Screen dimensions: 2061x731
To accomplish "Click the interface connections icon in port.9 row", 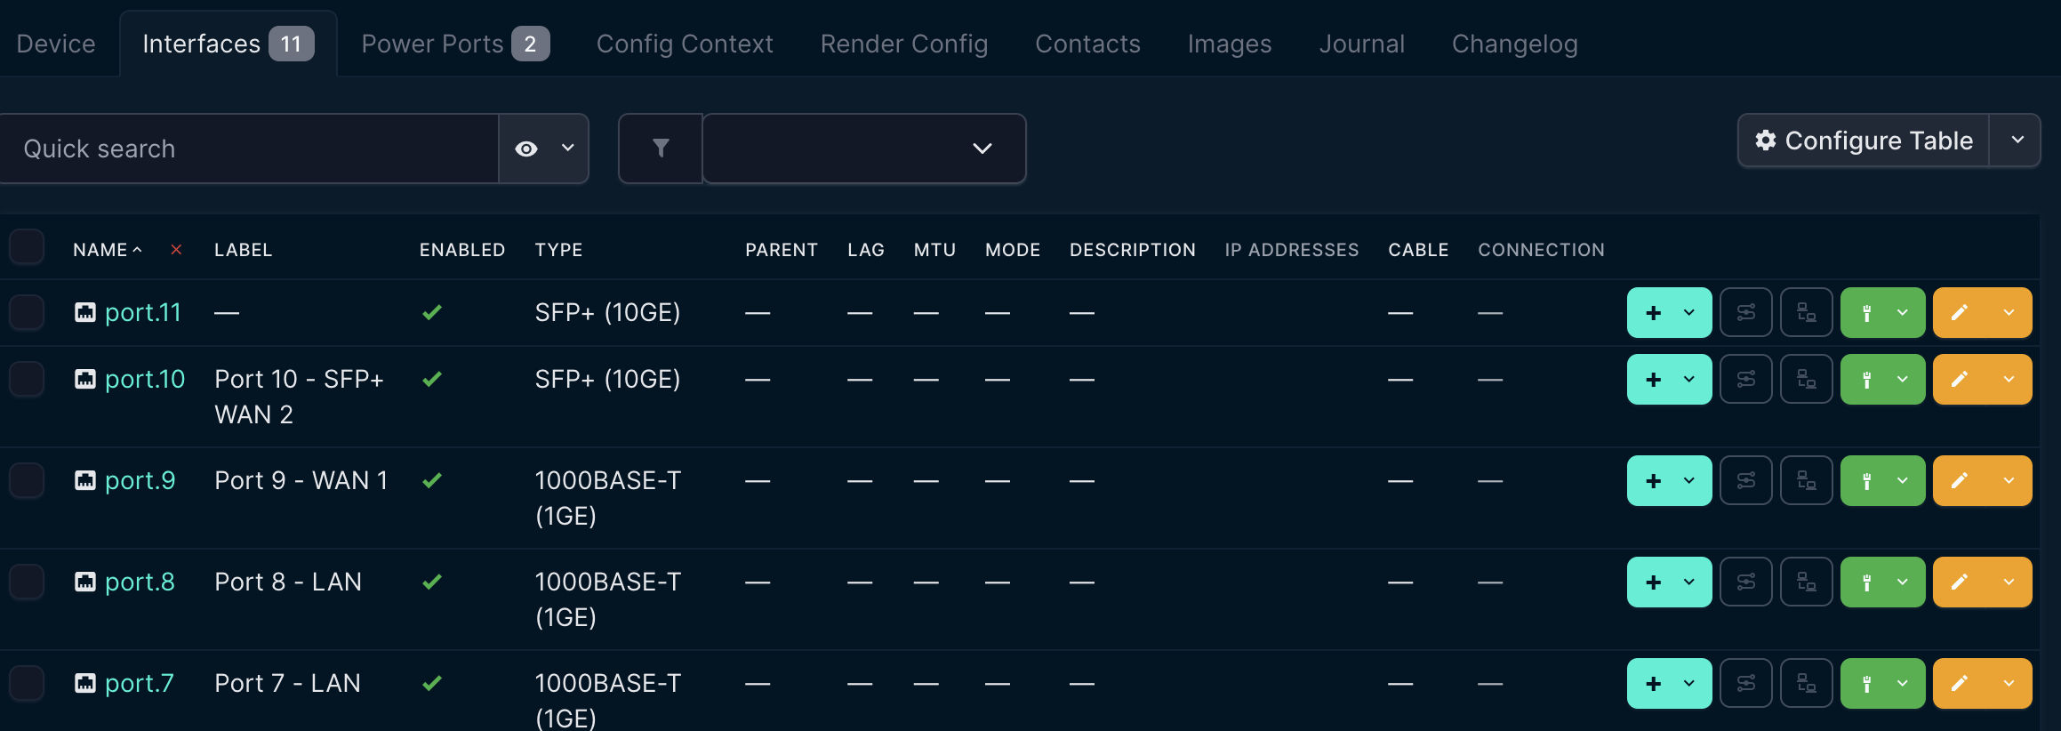I will coord(1806,481).
